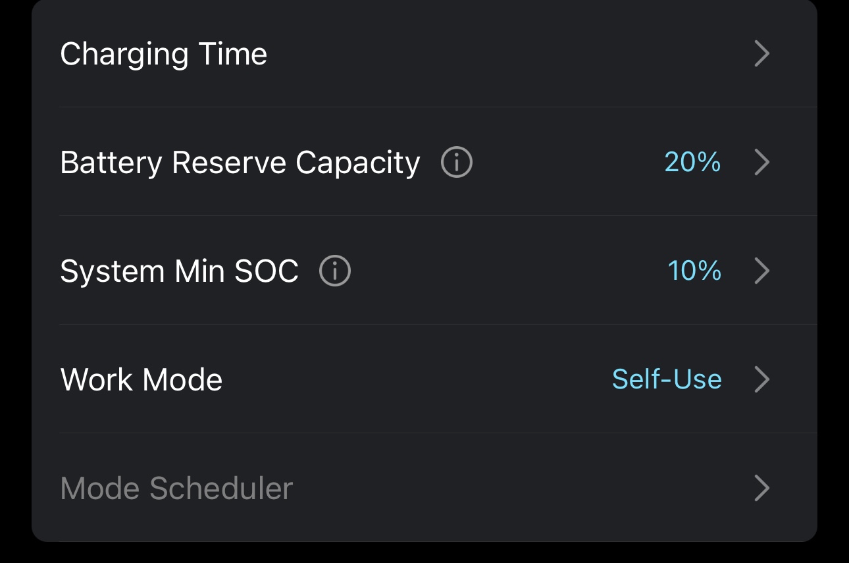Click the Self-Use work mode value

click(667, 380)
